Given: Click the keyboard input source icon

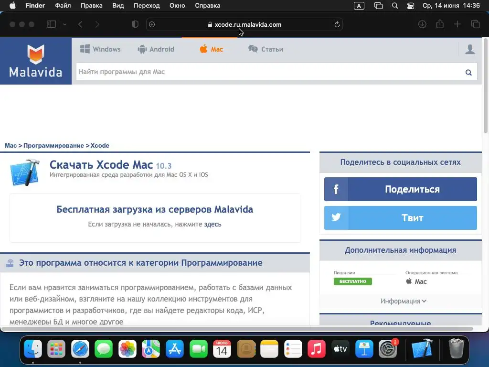Looking at the screenshot, I should click(359, 6).
